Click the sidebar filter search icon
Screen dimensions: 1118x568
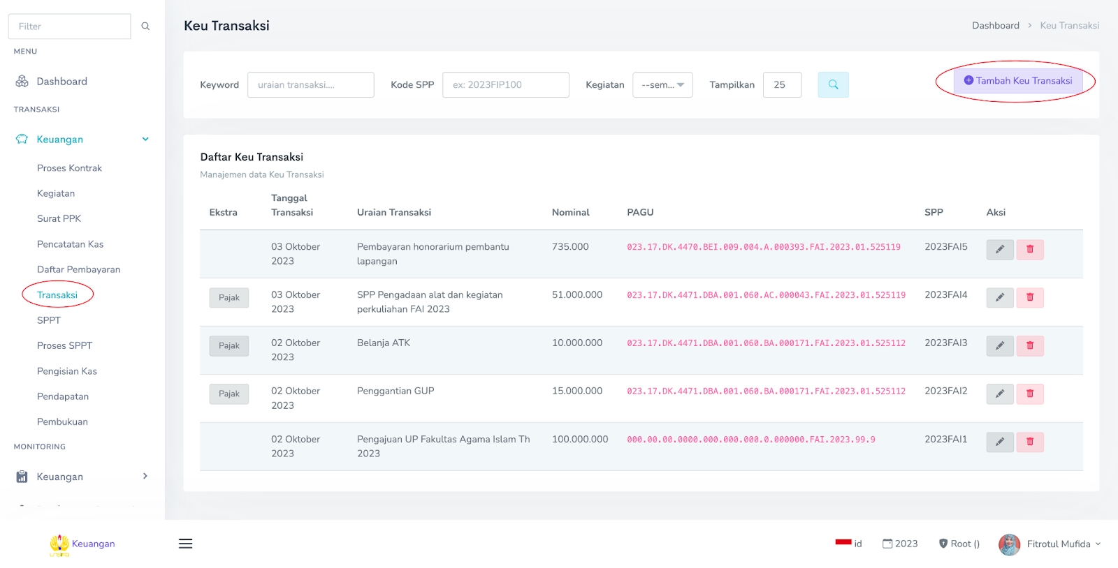tap(145, 27)
